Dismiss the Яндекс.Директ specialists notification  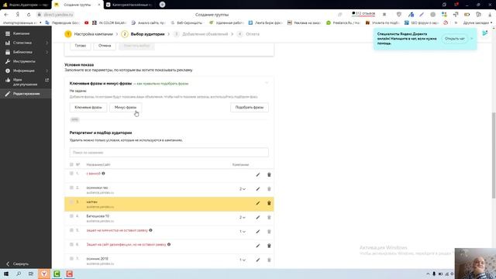pyautogui.click(x=472, y=39)
